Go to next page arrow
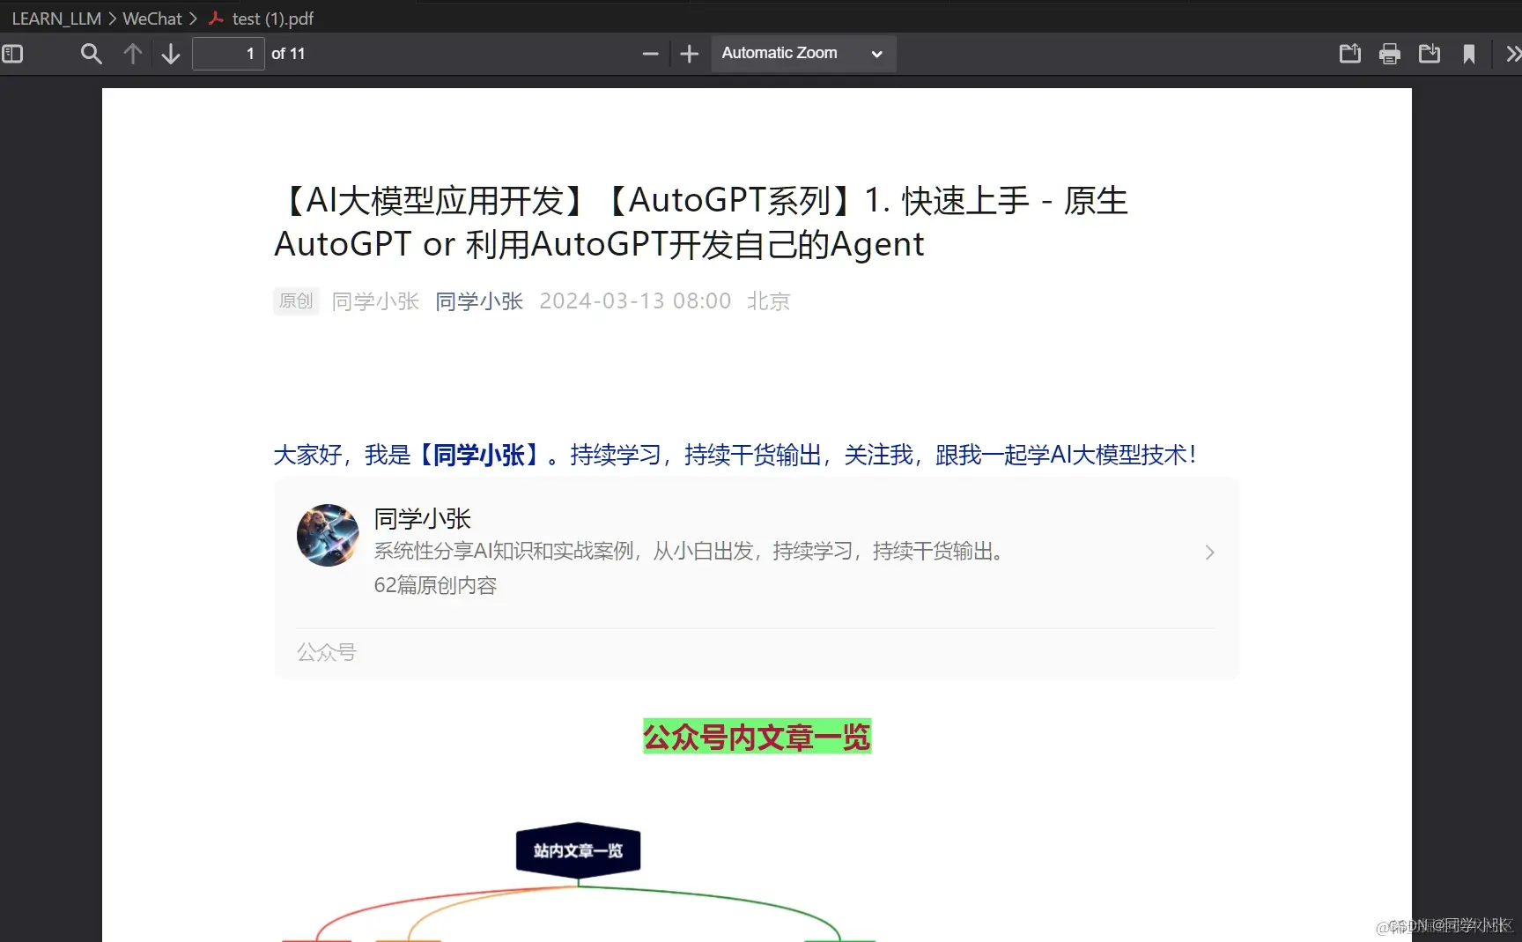Screen dimensions: 1522x942 (x=171, y=54)
